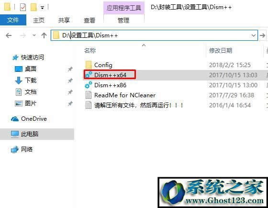This screenshot has height=208, width=268.
Task: Click the 网络 network icon
Action: (15, 150)
